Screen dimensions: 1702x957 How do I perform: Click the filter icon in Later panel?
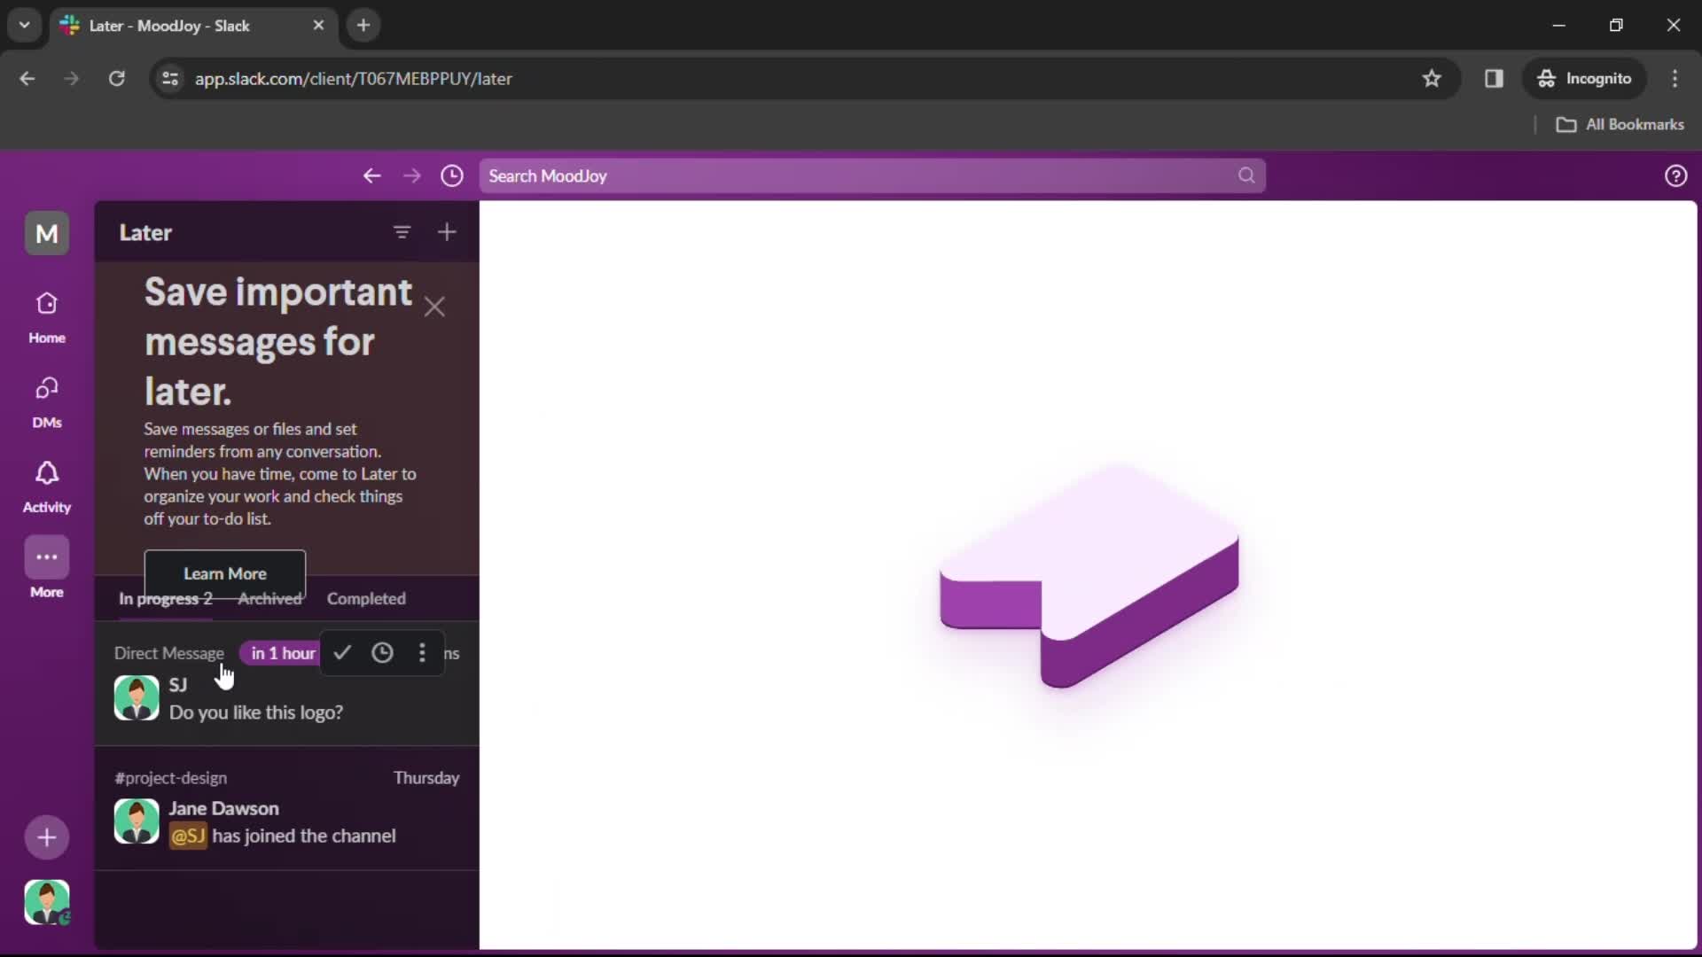[401, 232]
